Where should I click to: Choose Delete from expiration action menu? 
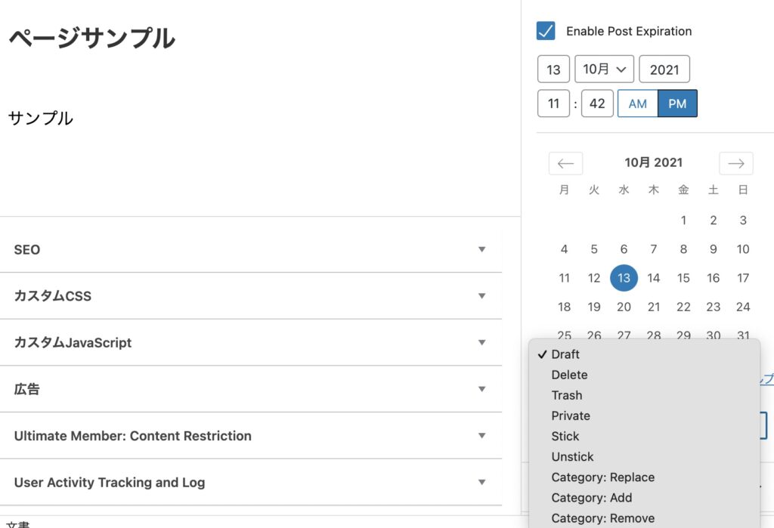569,375
